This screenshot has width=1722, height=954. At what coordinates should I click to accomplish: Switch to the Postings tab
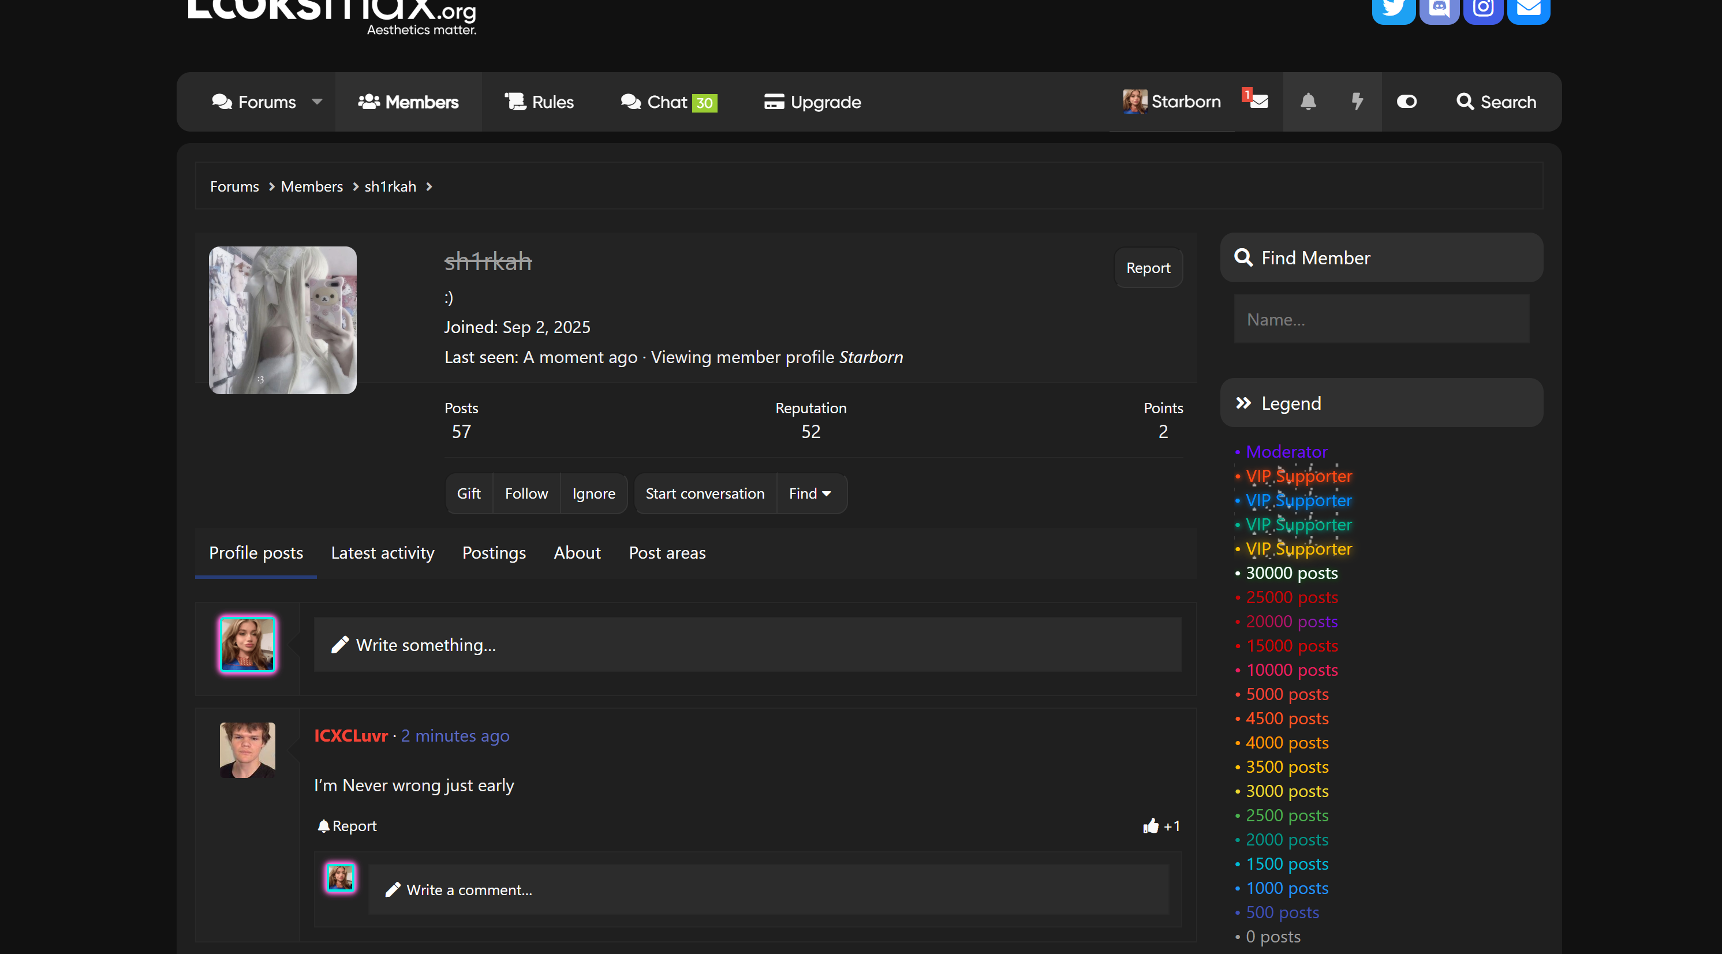coord(494,552)
